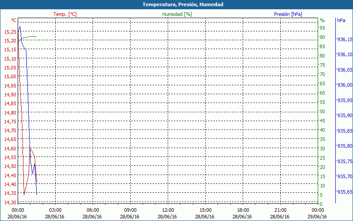The width and height of the screenshot is (353, 221).
Task: Click the 15:00 time axis label
Action: 205,210
